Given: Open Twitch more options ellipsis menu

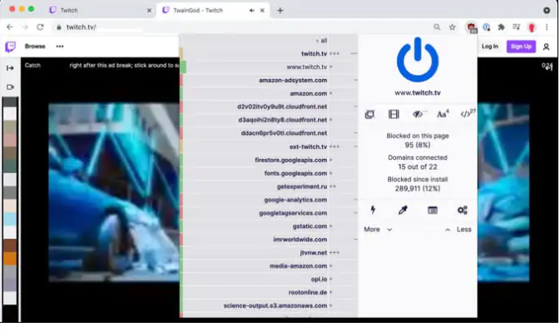Looking at the screenshot, I should (60, 46).
